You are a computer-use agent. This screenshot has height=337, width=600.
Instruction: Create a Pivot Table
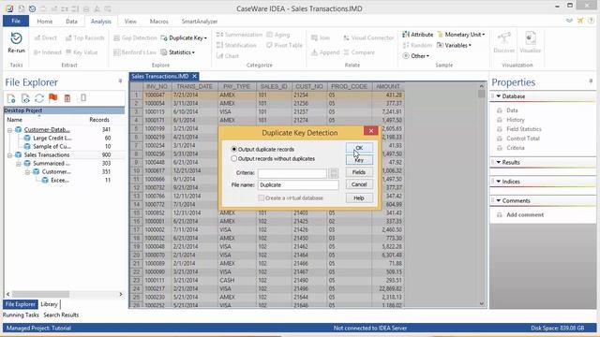pyautogui.click(x=284, y=45)
